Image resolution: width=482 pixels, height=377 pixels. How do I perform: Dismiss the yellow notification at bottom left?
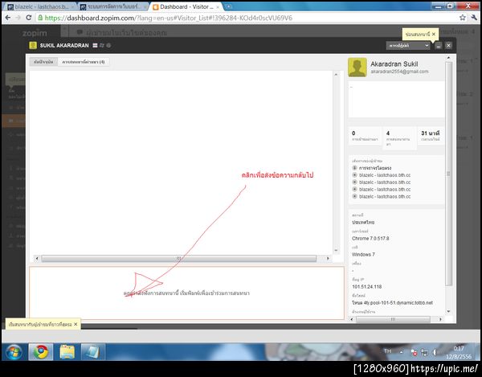click(x=76, y=324)
